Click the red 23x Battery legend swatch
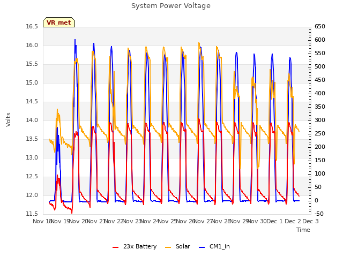 coord(115,247)
